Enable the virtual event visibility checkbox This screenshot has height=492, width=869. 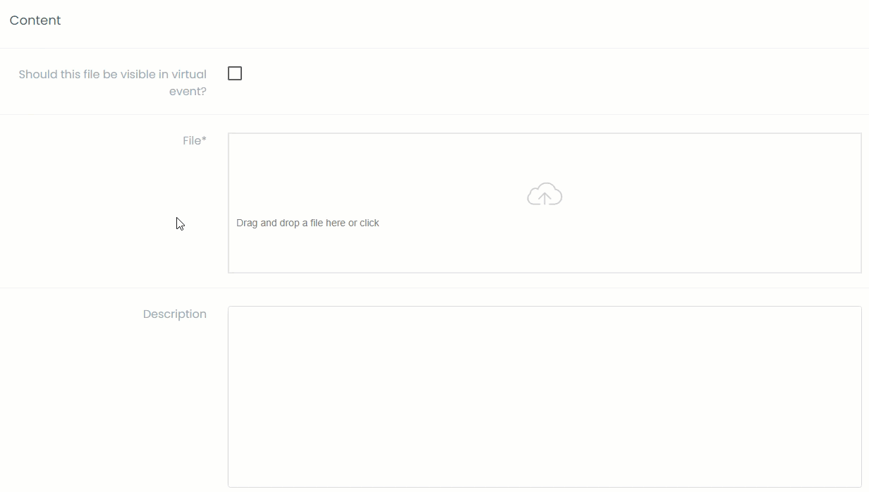coord(235,73)
